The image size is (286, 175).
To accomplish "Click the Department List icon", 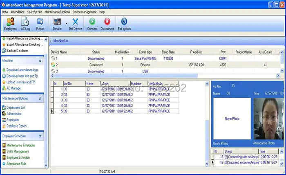I will (x=4, y=108).
